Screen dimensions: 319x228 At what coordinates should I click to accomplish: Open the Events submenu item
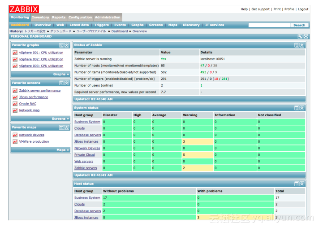(120, 25)
